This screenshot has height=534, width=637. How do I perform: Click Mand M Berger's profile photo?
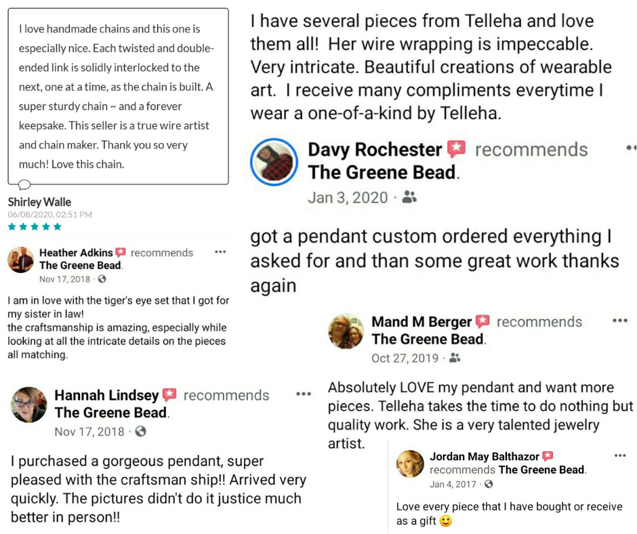coord(346,331)
